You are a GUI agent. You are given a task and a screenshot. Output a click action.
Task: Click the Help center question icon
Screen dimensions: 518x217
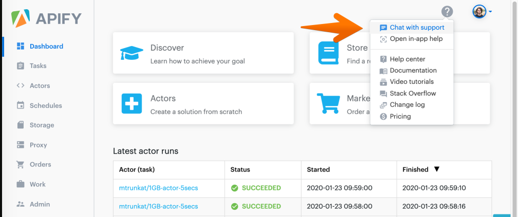pyautogui.click(x=383, y=59)
